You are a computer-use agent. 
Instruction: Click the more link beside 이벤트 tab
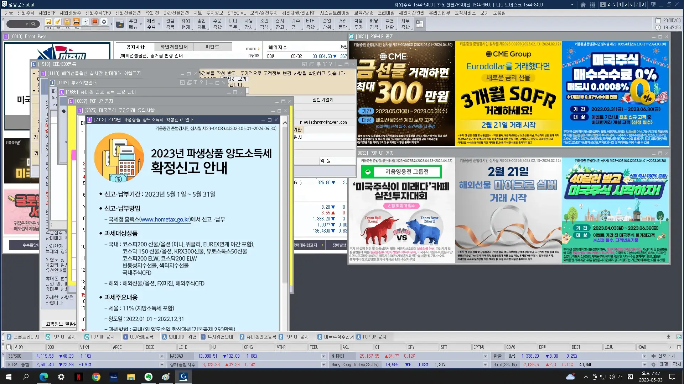click(253, 49)
